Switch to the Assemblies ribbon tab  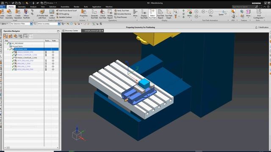click(65, 7)
